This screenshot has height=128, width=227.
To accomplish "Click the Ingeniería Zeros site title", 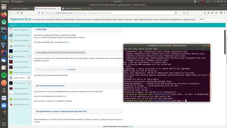I will coord(21,19).
